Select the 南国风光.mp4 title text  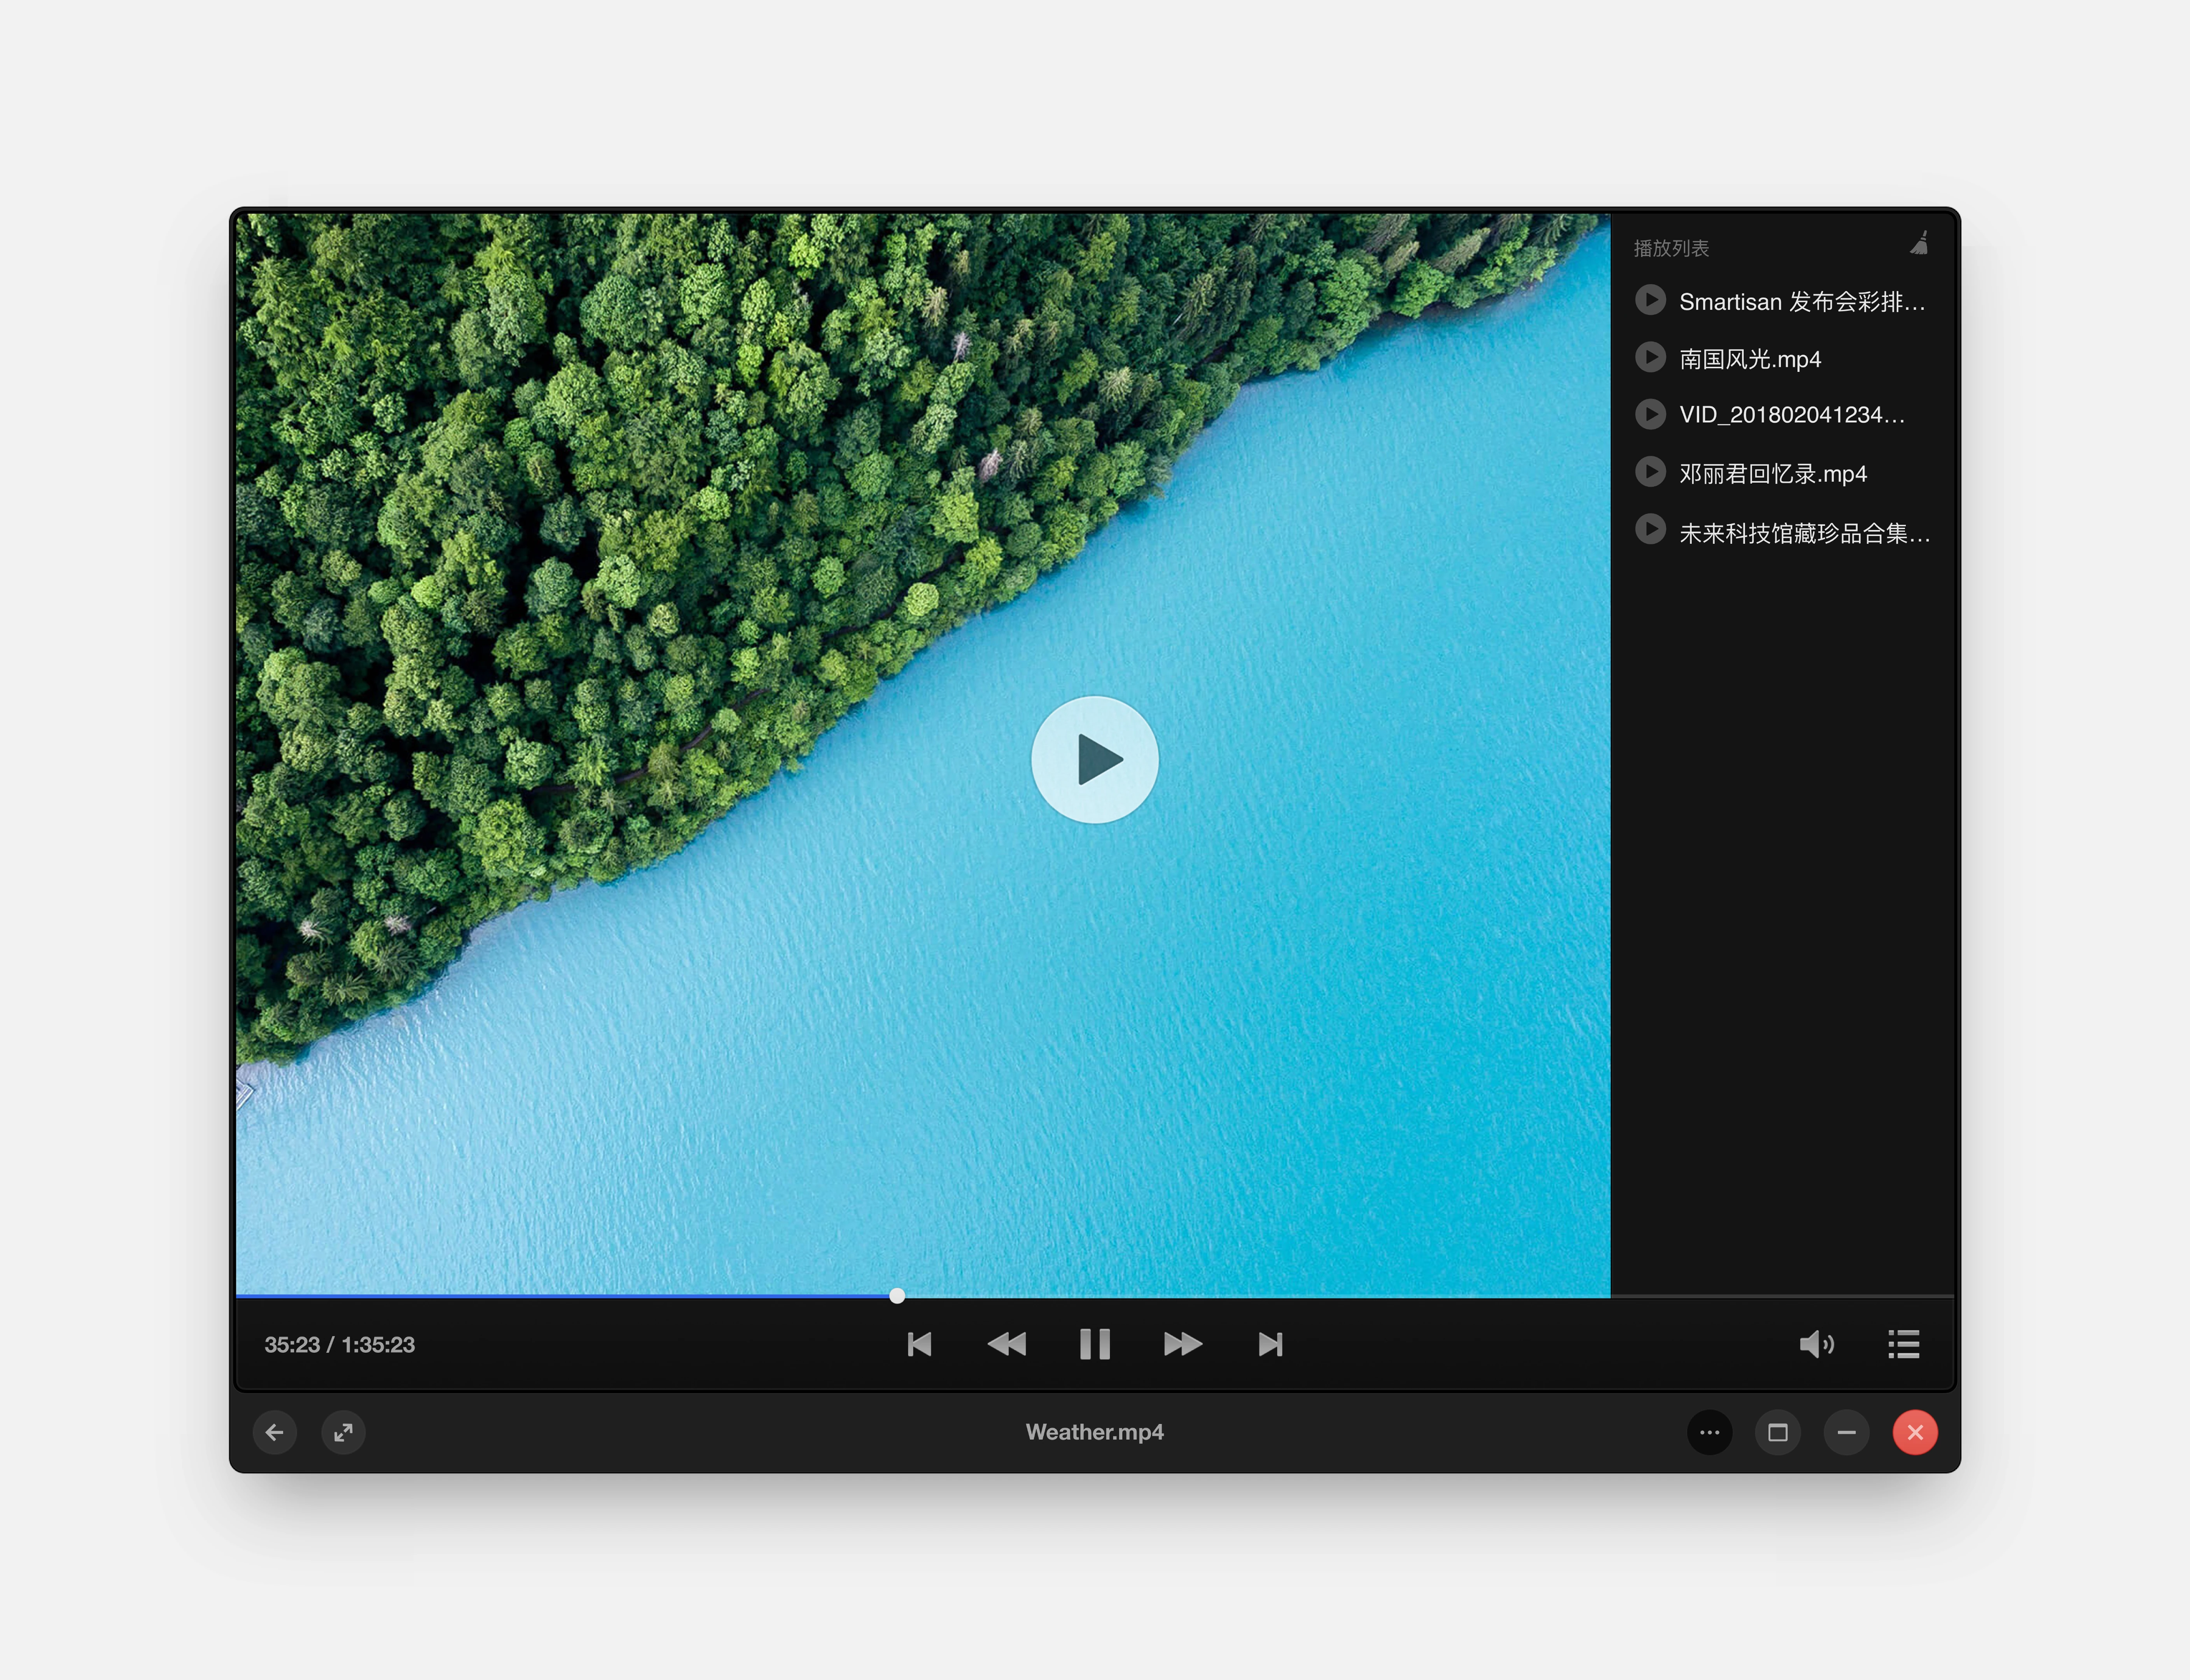point(1750,359)
